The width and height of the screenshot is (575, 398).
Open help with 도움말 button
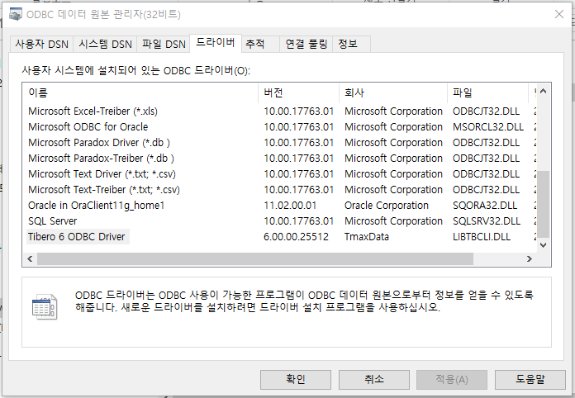(530, 379)
